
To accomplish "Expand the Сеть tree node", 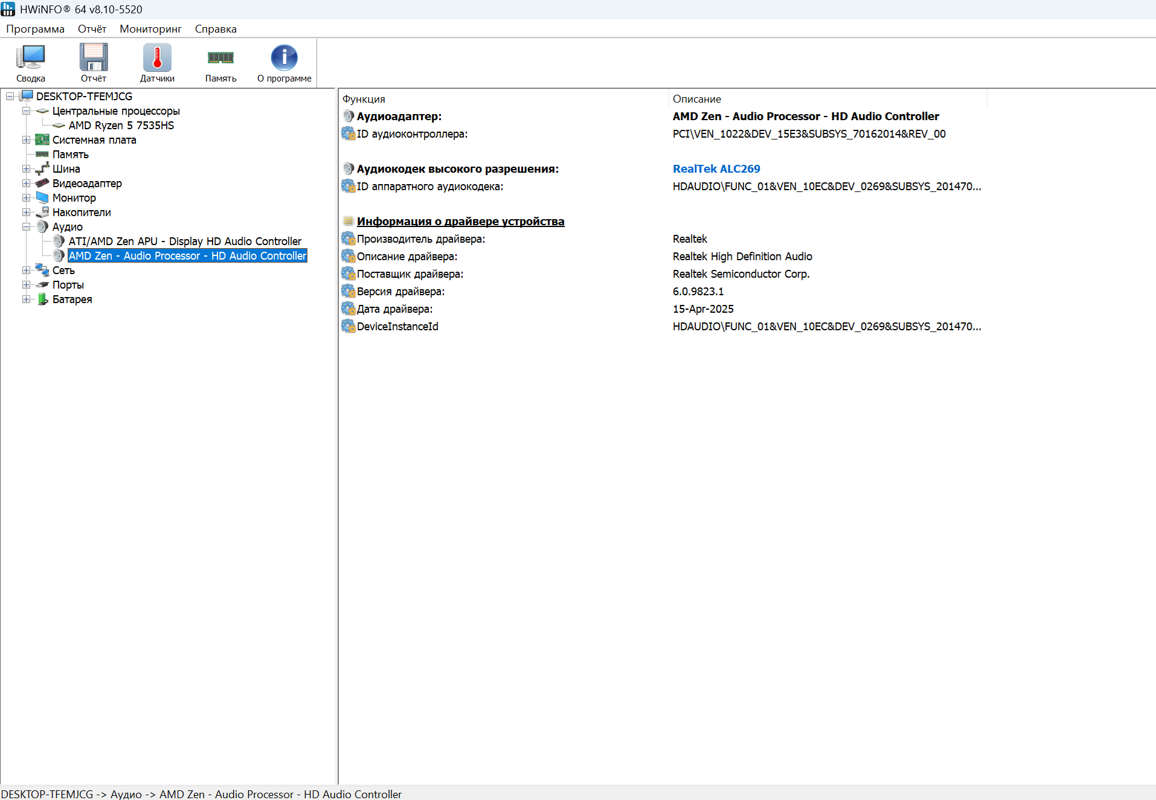I will point(26,270).
